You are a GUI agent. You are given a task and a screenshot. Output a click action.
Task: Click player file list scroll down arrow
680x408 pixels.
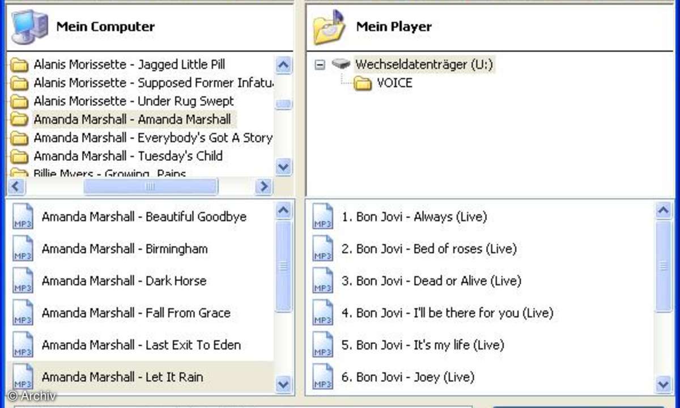(x=663, y=385)
